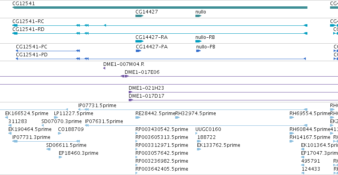This screenshot has height=175, width=338.
Task: Open the CG12541 gene label
Action: (23, 4)
